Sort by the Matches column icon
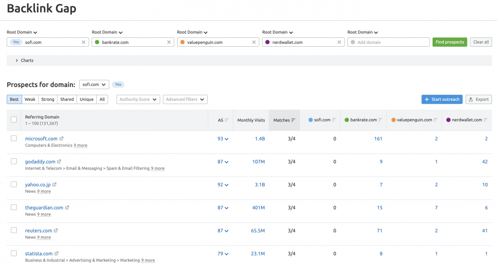The width and height of the screenshot is (497, 267). click(293, 120)
